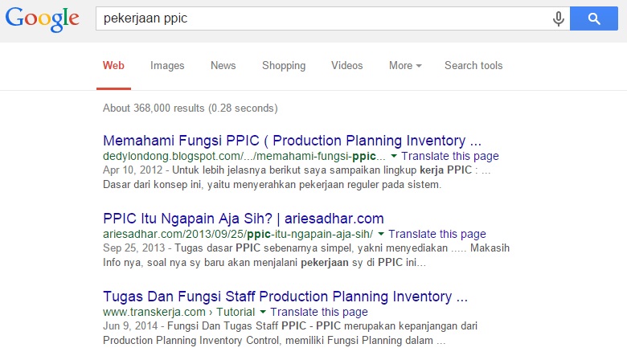
Task: Click the Google logo
Action: 42,19
